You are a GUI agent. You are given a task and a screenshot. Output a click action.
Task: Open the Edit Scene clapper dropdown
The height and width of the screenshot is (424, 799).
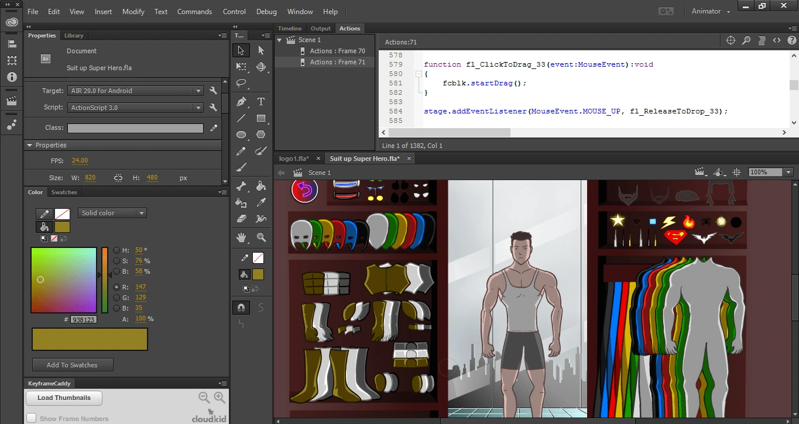click(x=701, y=173)
